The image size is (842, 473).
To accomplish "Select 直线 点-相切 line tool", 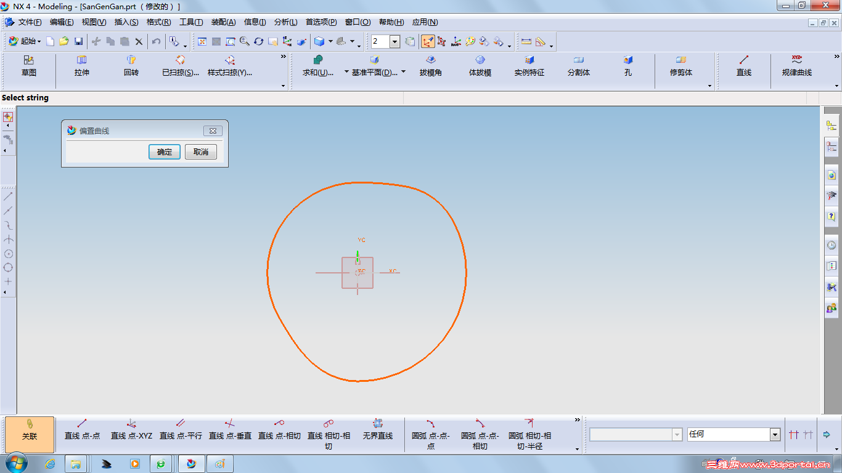I will click(279, 430).
